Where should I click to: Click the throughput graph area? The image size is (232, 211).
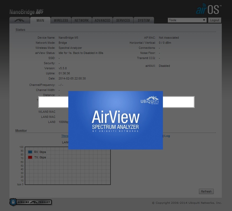(68, 166)
